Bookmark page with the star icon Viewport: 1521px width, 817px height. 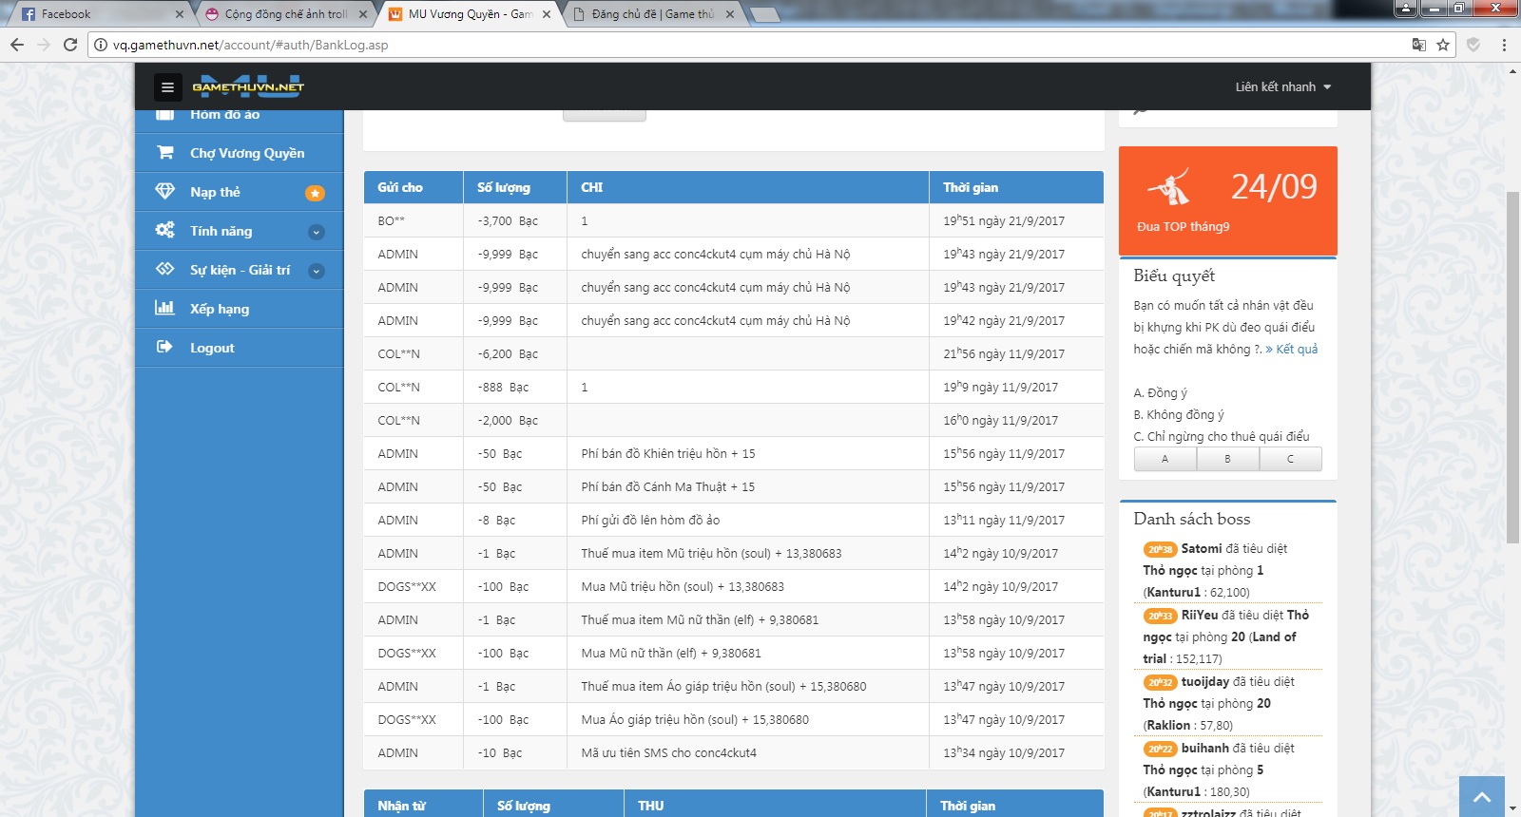tap(1443, 45)
